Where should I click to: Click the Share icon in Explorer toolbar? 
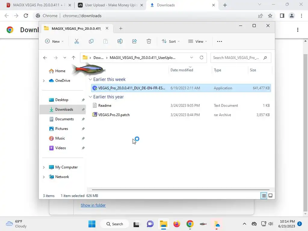(x=134, y=41)
